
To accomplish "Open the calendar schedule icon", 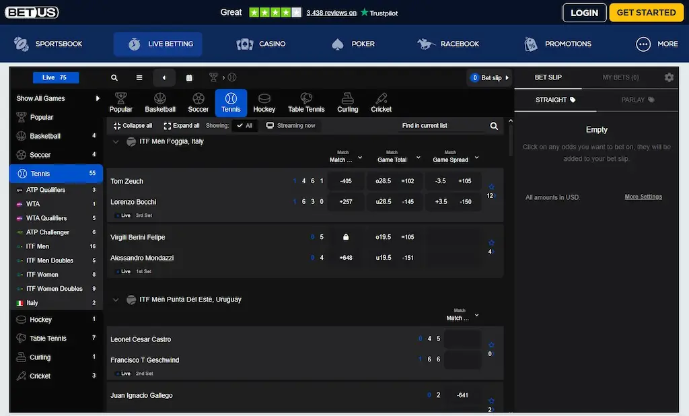I will (x=189, y=78).
